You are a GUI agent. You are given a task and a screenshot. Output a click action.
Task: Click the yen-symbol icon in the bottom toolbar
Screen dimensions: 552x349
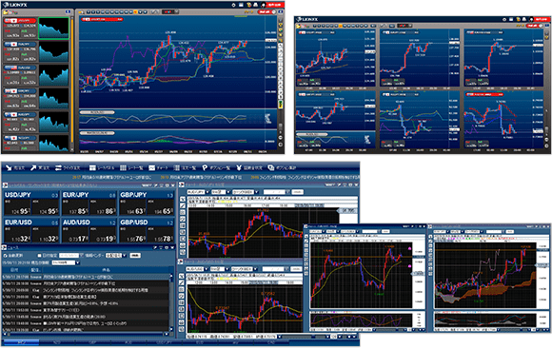(238, 167)
